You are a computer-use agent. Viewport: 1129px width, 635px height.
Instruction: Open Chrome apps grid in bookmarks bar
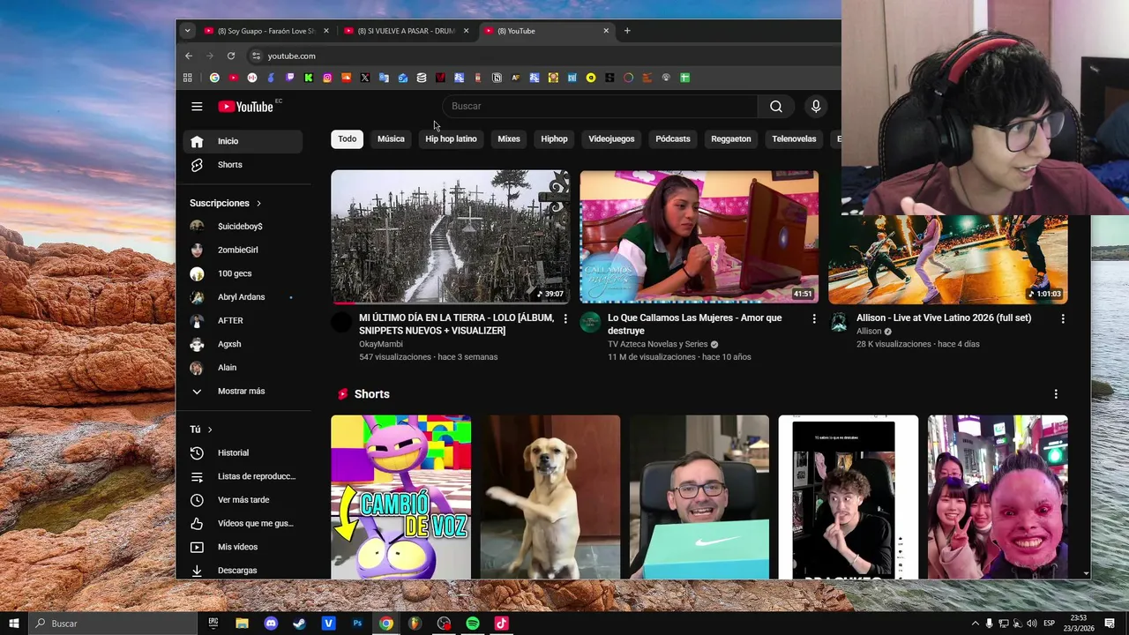pyautogui.click(x=188, y=78)
